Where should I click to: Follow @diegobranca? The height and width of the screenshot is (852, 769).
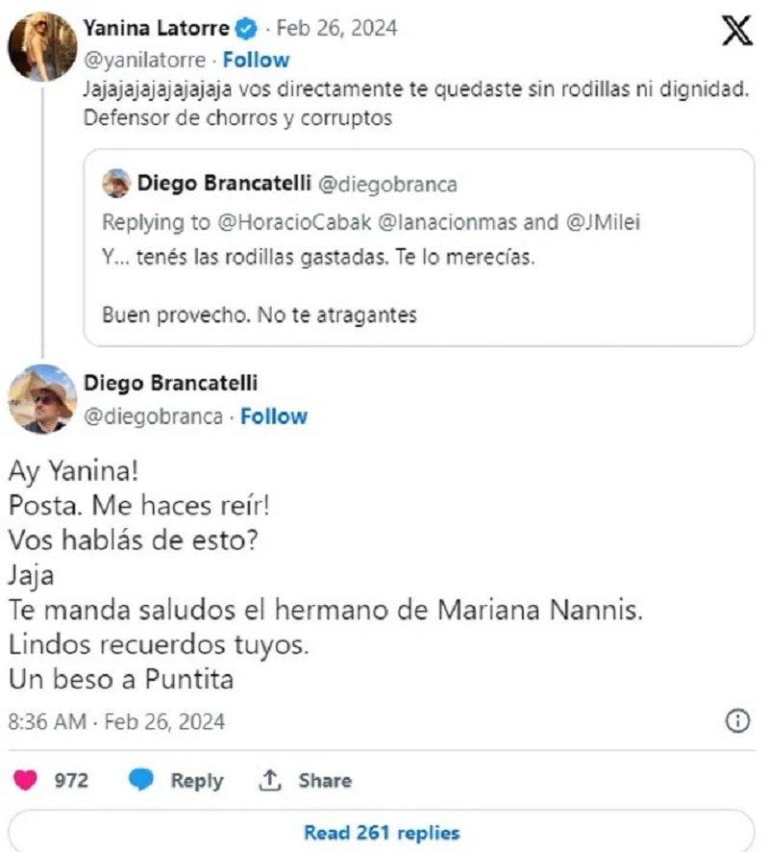(x=274, y=416)
